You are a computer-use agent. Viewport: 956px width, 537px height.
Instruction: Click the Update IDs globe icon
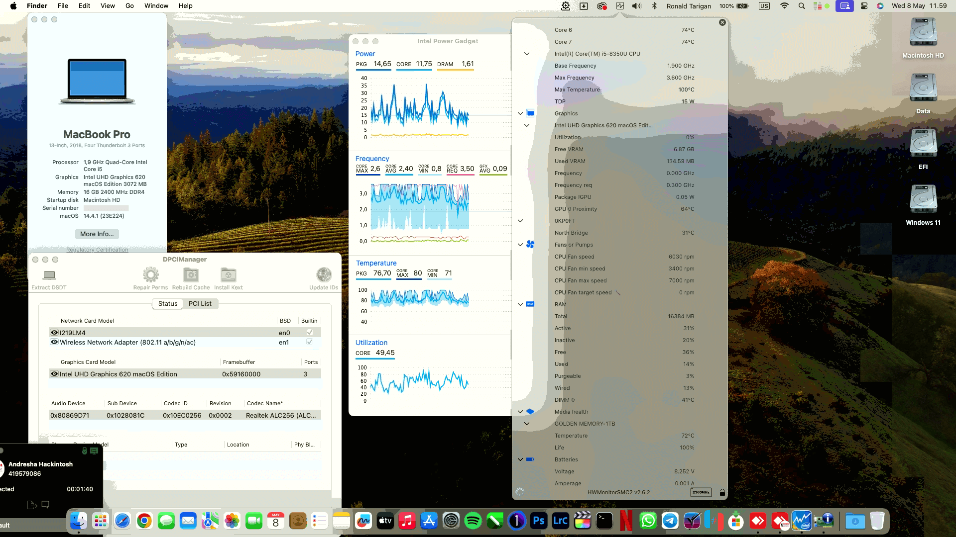click(324, 274)
